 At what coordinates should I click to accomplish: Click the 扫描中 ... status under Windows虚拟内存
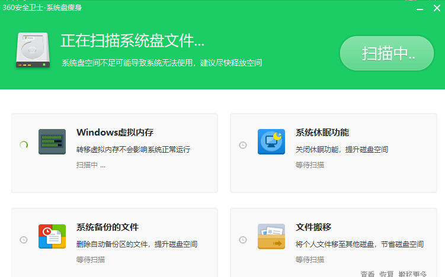[x=91, y=165]
